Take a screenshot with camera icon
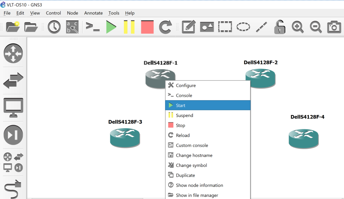344x199 pixels. click(334, 27)
